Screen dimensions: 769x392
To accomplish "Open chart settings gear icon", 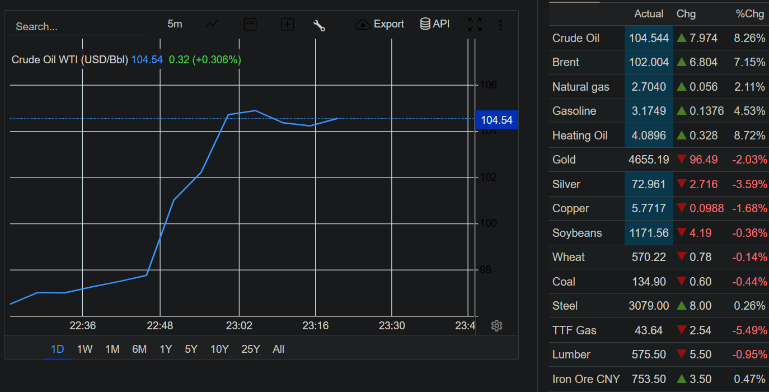I will coord(496,326).
